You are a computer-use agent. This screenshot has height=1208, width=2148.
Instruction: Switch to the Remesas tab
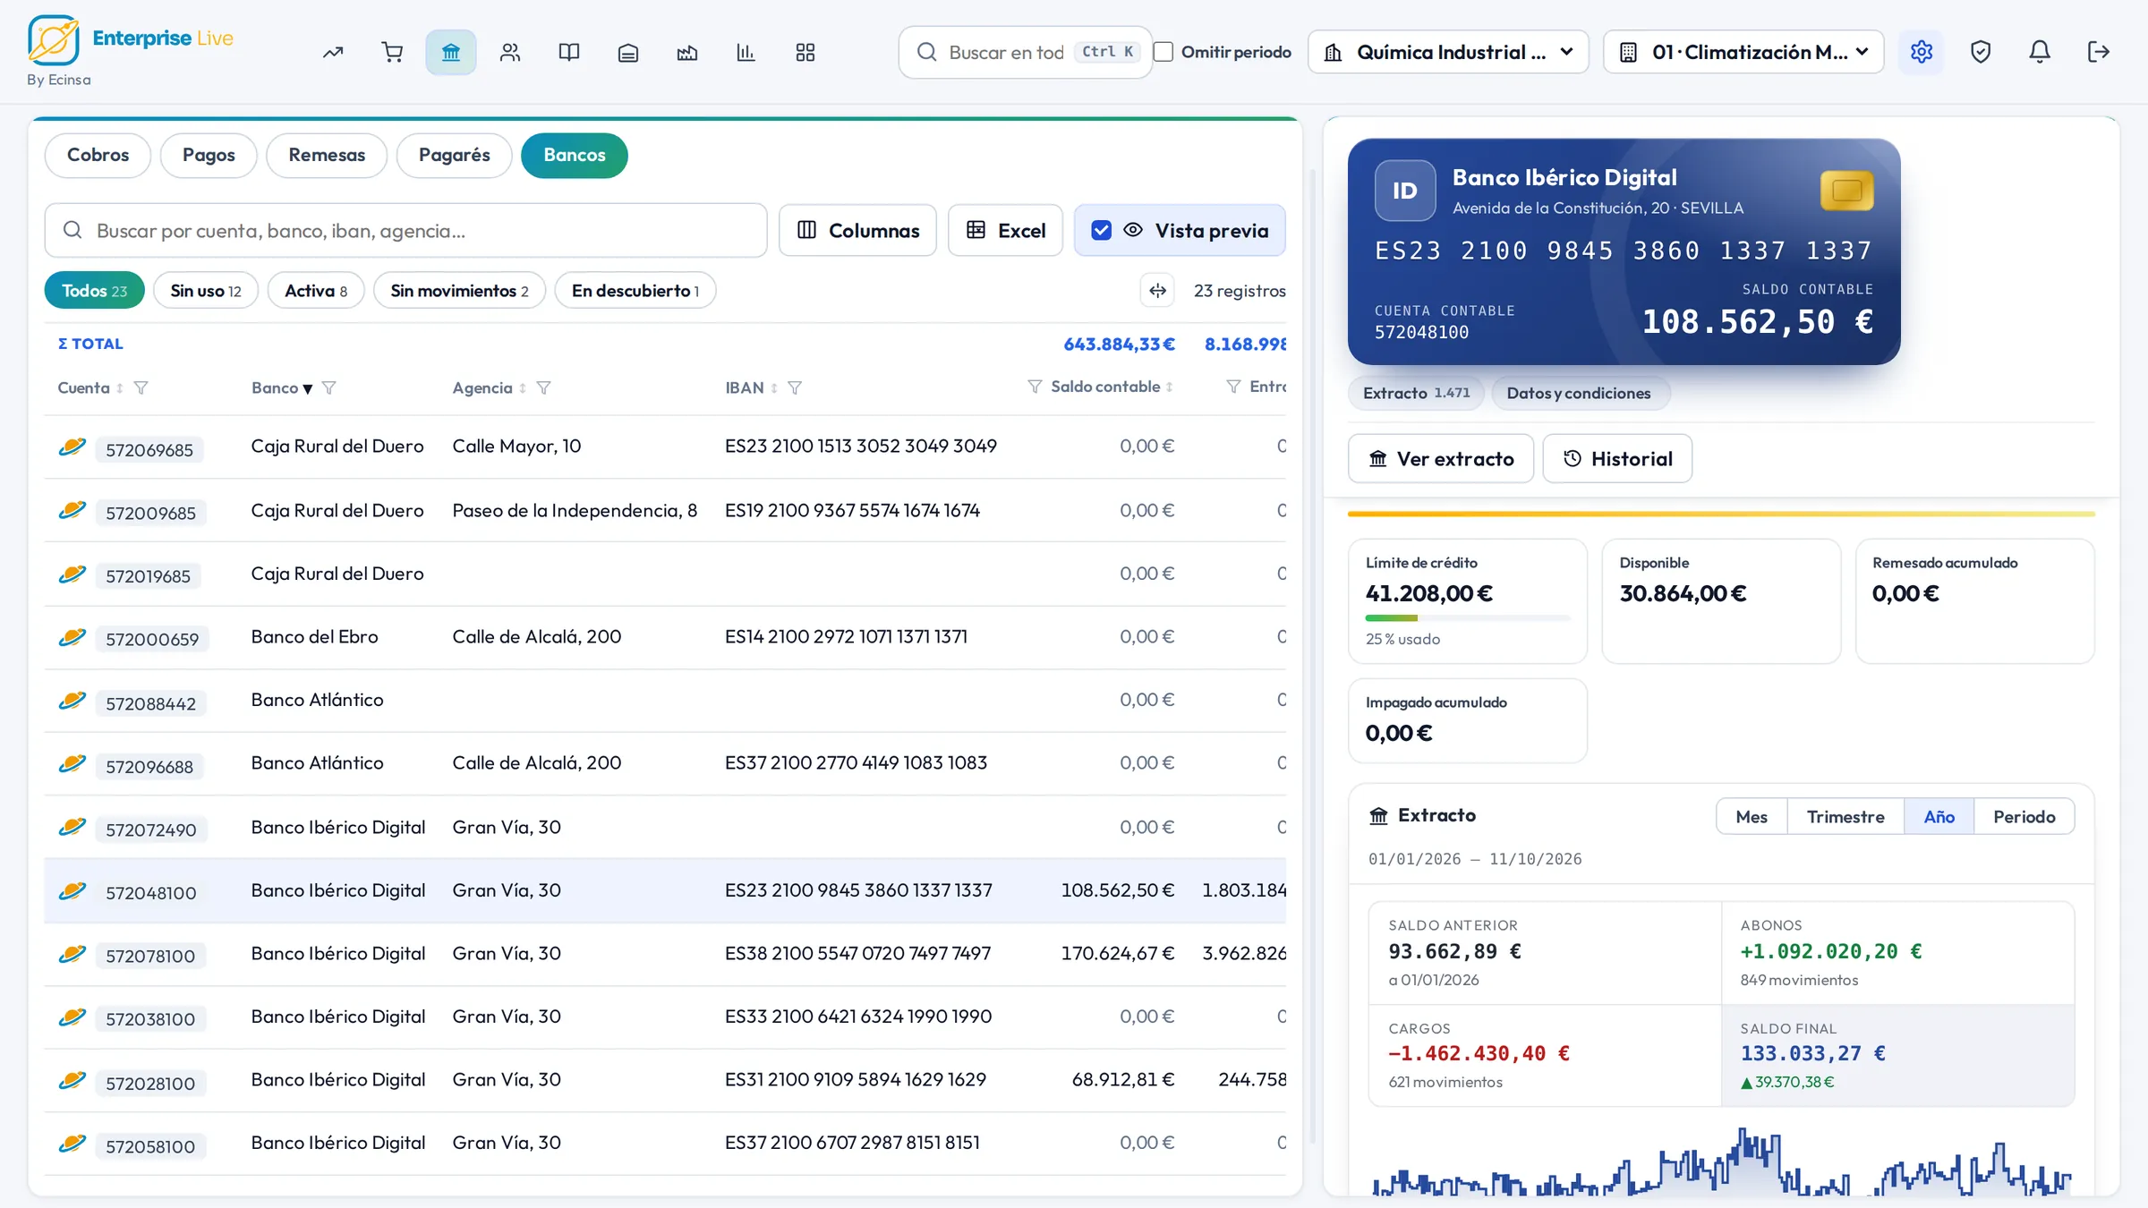(327, 155)
